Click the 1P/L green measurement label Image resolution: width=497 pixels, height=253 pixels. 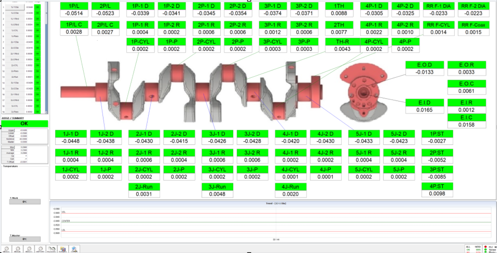74,6
